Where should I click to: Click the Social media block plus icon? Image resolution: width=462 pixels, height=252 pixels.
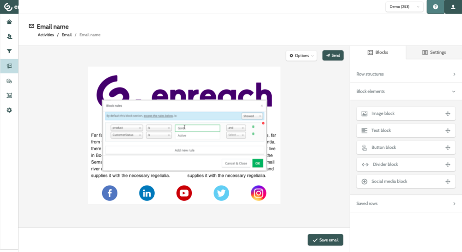365,182
